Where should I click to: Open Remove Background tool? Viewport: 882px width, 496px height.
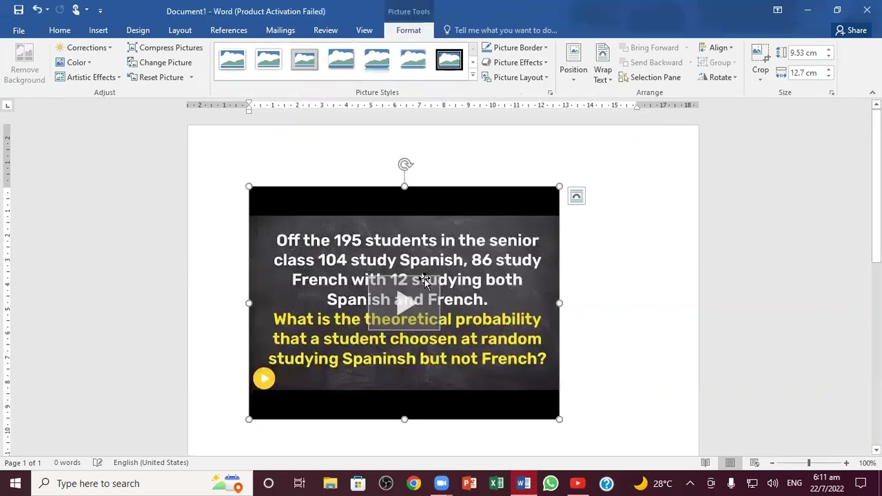point(25,64)
